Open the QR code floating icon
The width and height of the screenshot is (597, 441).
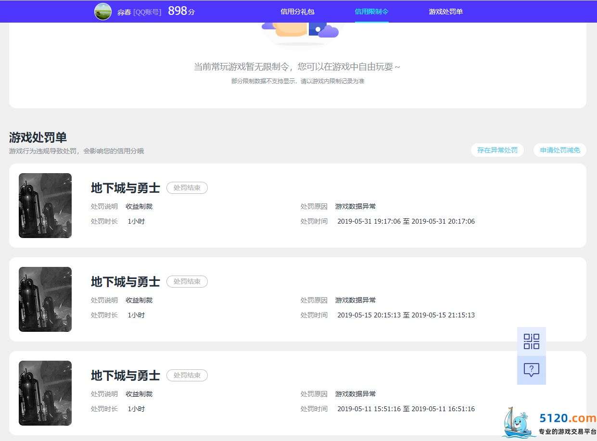pyautogui.click(x=531, y=341)
